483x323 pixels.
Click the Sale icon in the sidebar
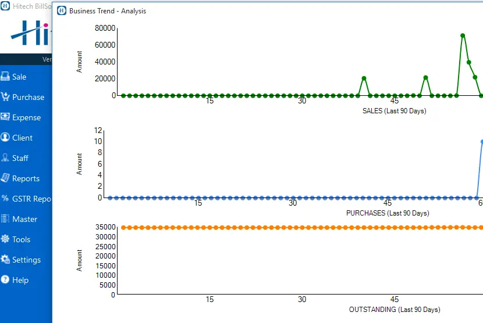point(5,77)
